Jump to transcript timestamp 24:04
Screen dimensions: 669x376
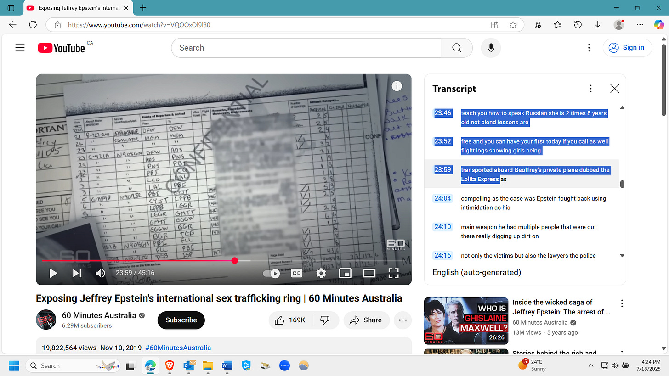click(x=443, y=198)
